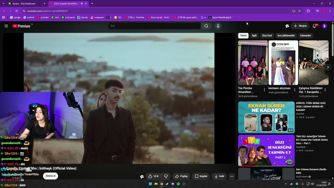334x188 pixels.
Task: Mute the YouTube tab via speaker icon
Action: point(82,4)
